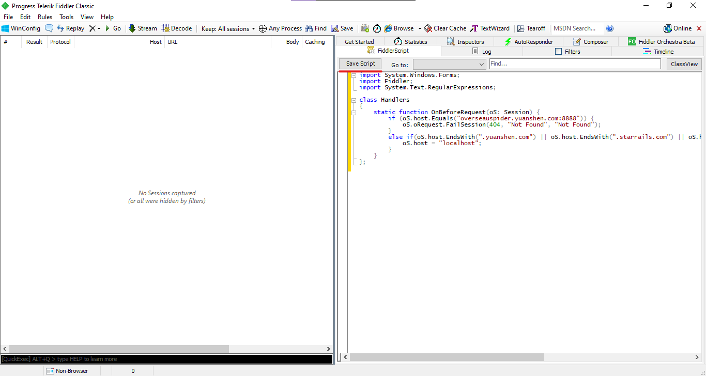The image size is (706, 376).
Task: Select the FiddlerScript tab
Action: pos(388,51)
